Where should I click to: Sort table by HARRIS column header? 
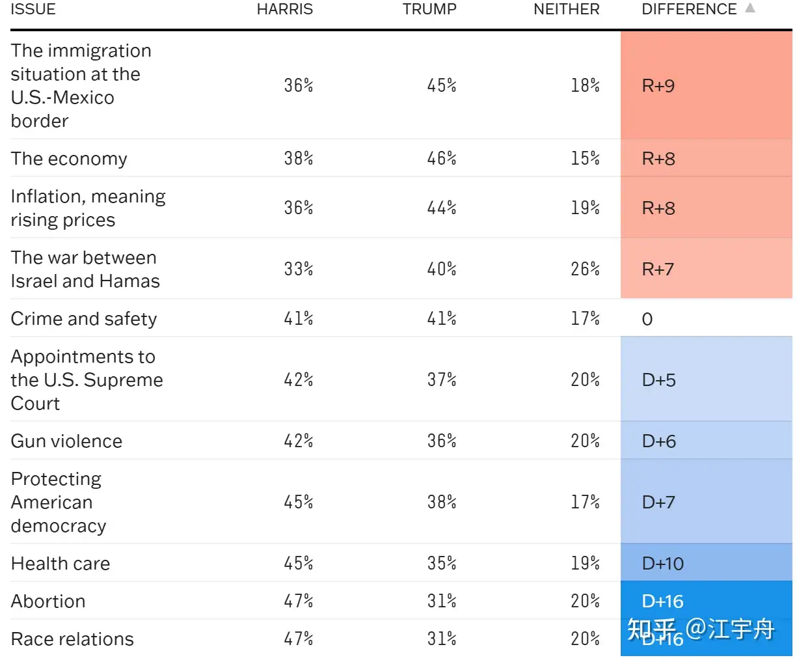pyautogui.click(x=284, y=9)
